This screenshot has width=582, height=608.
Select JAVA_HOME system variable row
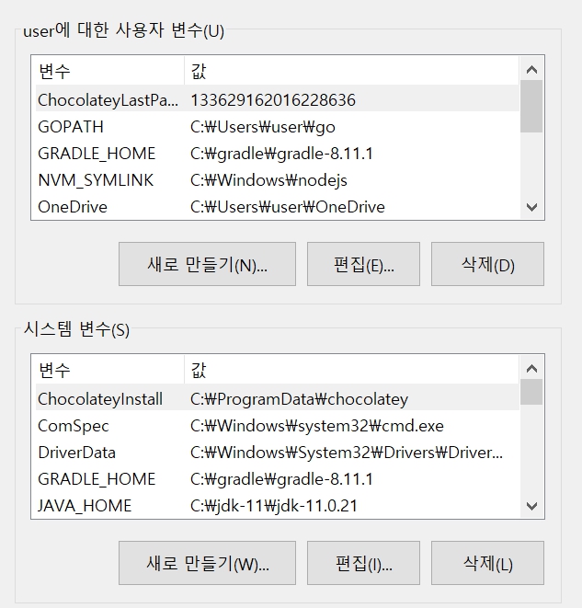pos(277,506)
